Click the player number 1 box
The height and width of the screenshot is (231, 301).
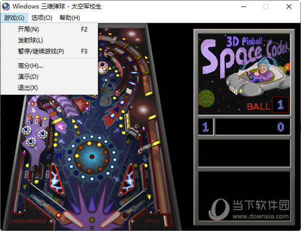click(206, 127)
